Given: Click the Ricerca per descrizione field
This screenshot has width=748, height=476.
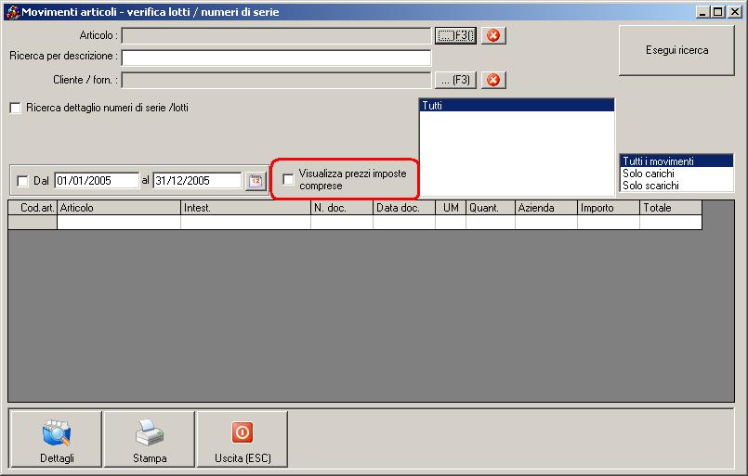Looking at the screenshot, I should tap(276, 58).
